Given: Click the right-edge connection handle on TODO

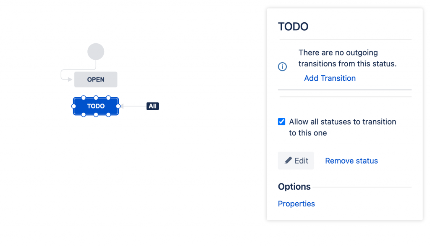Looking at the screenshot, I should pyautogui.click(x=118, y=106).
